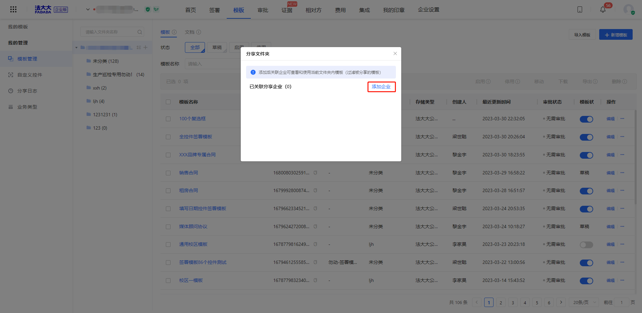This screenshot has width=642, height=313.
Task: Click 编辑 for 全控件签署模板 row
Action: click(x=611, y=137)
